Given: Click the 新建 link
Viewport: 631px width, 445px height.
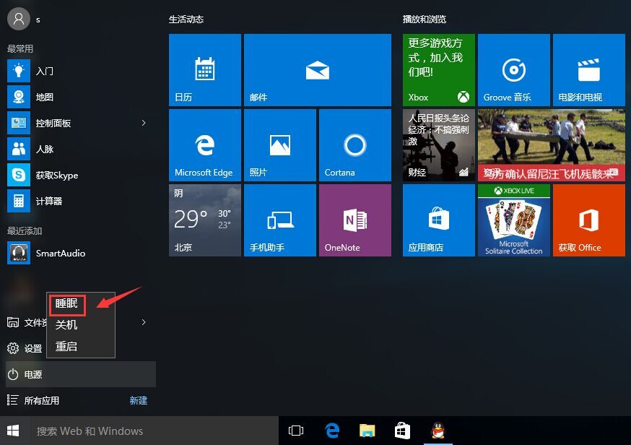Looking at the screenshot, I should point(138,400).
